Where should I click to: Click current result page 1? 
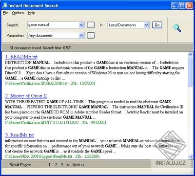(50, 165)
